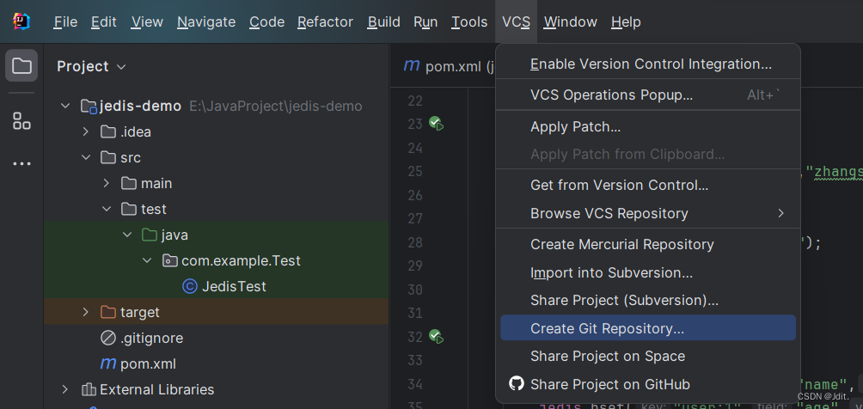Open the Project tool window folder icon

(21, 66)
